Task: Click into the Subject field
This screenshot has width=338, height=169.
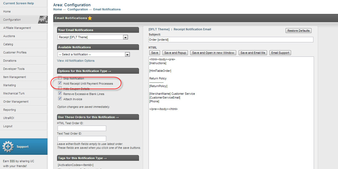Action: click(231, 40)
